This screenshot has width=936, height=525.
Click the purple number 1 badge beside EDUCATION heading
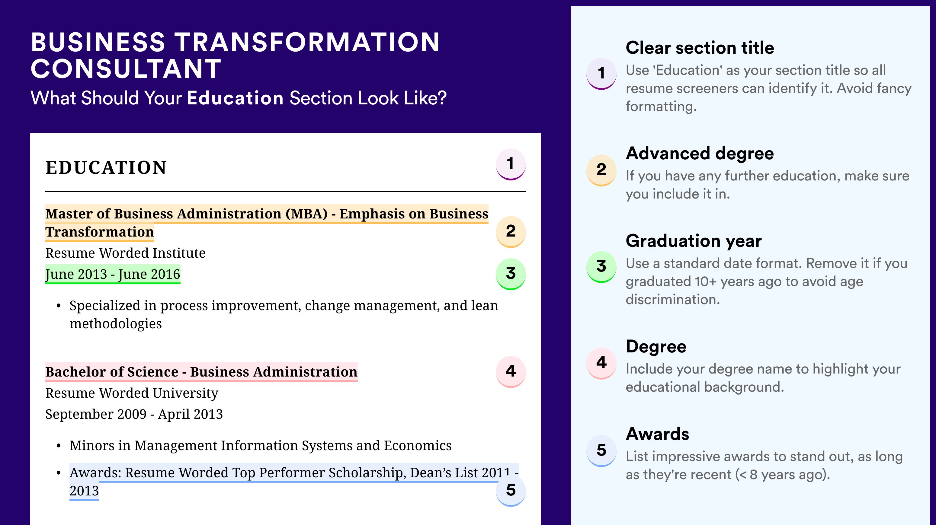(511, 164)
